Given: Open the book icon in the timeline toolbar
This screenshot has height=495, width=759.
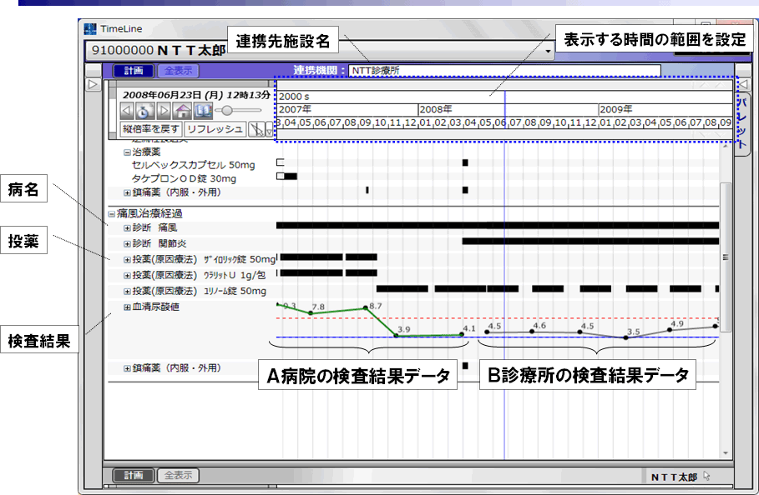Looking at the screenshot, I should (x=203, y=111).
